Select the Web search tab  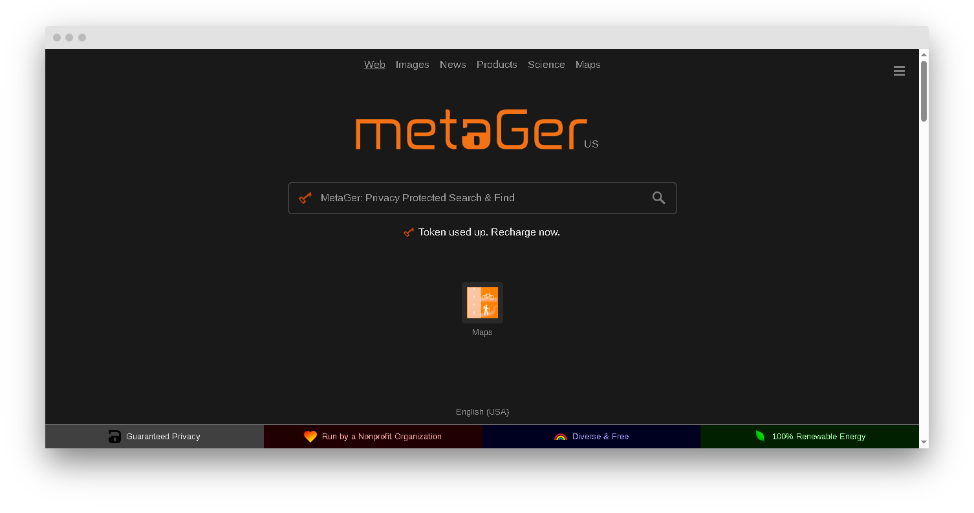(x=374, y=65)
